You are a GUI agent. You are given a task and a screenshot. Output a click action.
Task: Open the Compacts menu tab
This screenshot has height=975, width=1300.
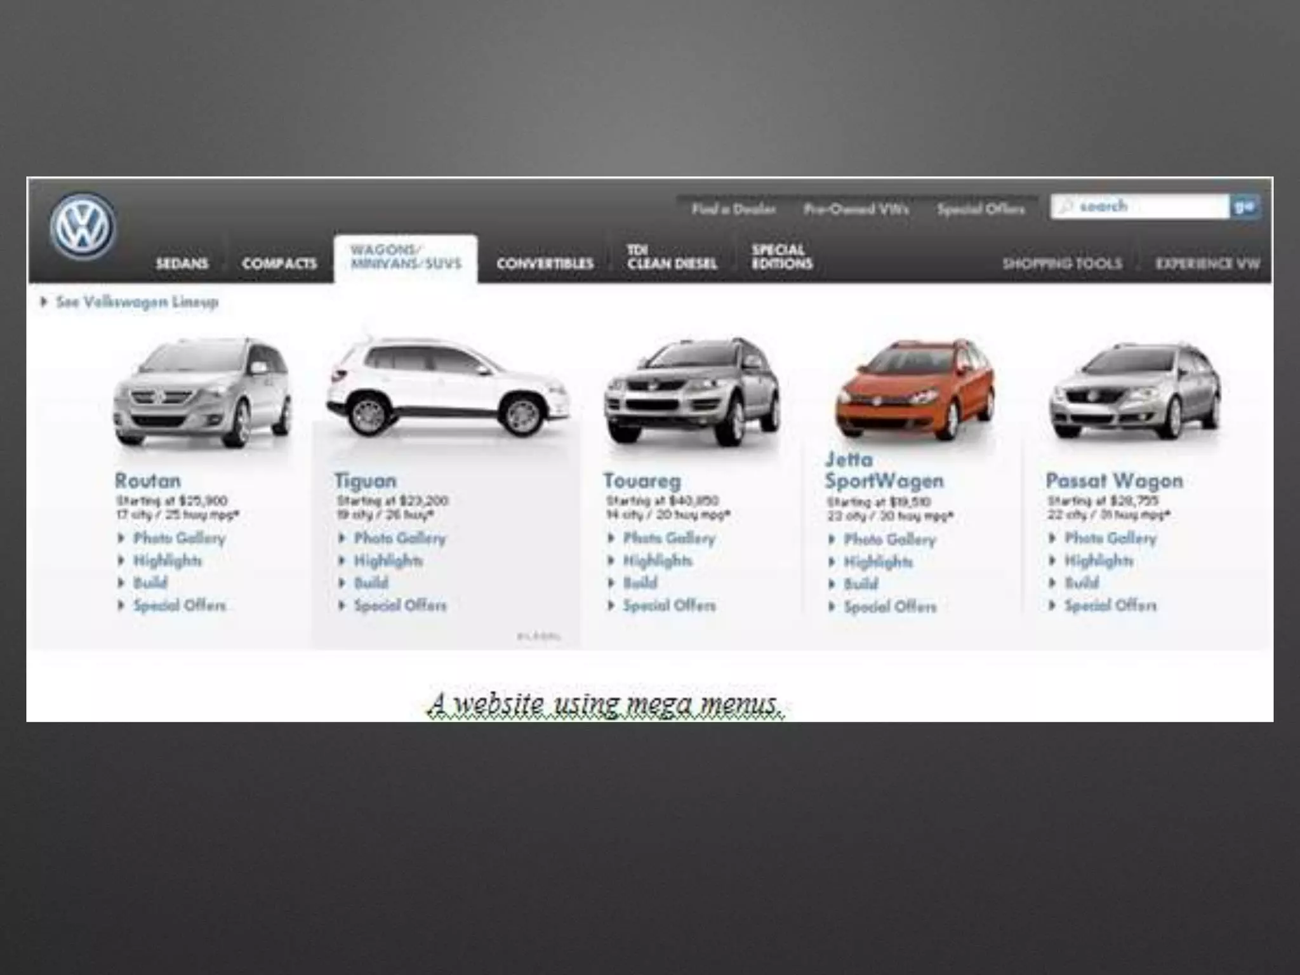pos(279,263)
